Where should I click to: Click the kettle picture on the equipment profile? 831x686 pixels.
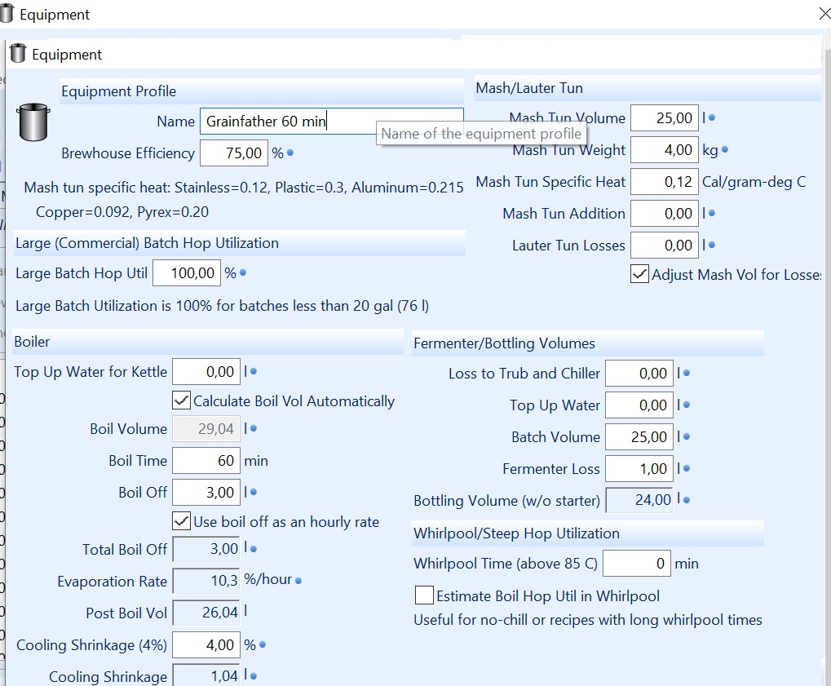pos(33,124)
